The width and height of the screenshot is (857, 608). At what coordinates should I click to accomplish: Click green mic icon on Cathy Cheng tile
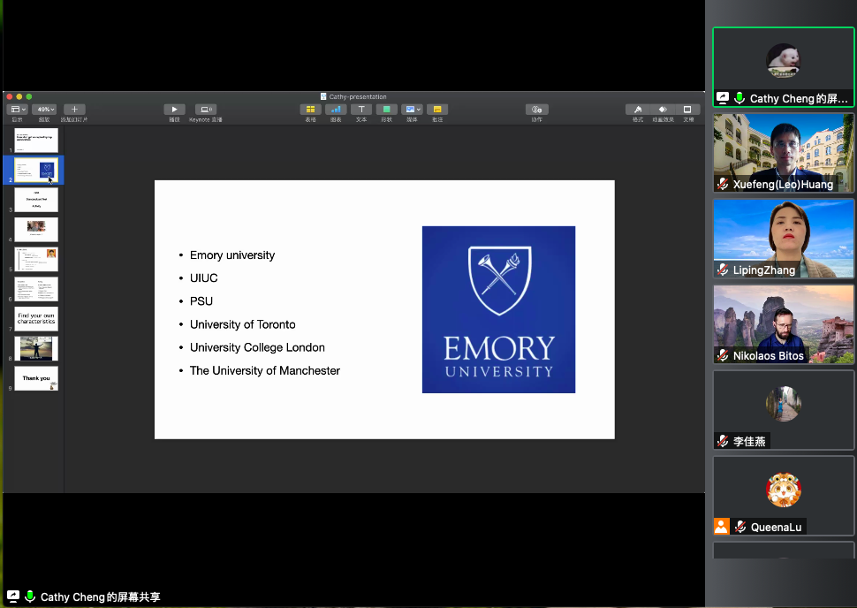coord(739,98)
